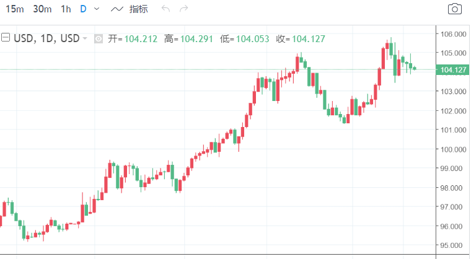Select the 15m timeframe
The height and width of the screenshot is (259, 471).
click(14, 9)
